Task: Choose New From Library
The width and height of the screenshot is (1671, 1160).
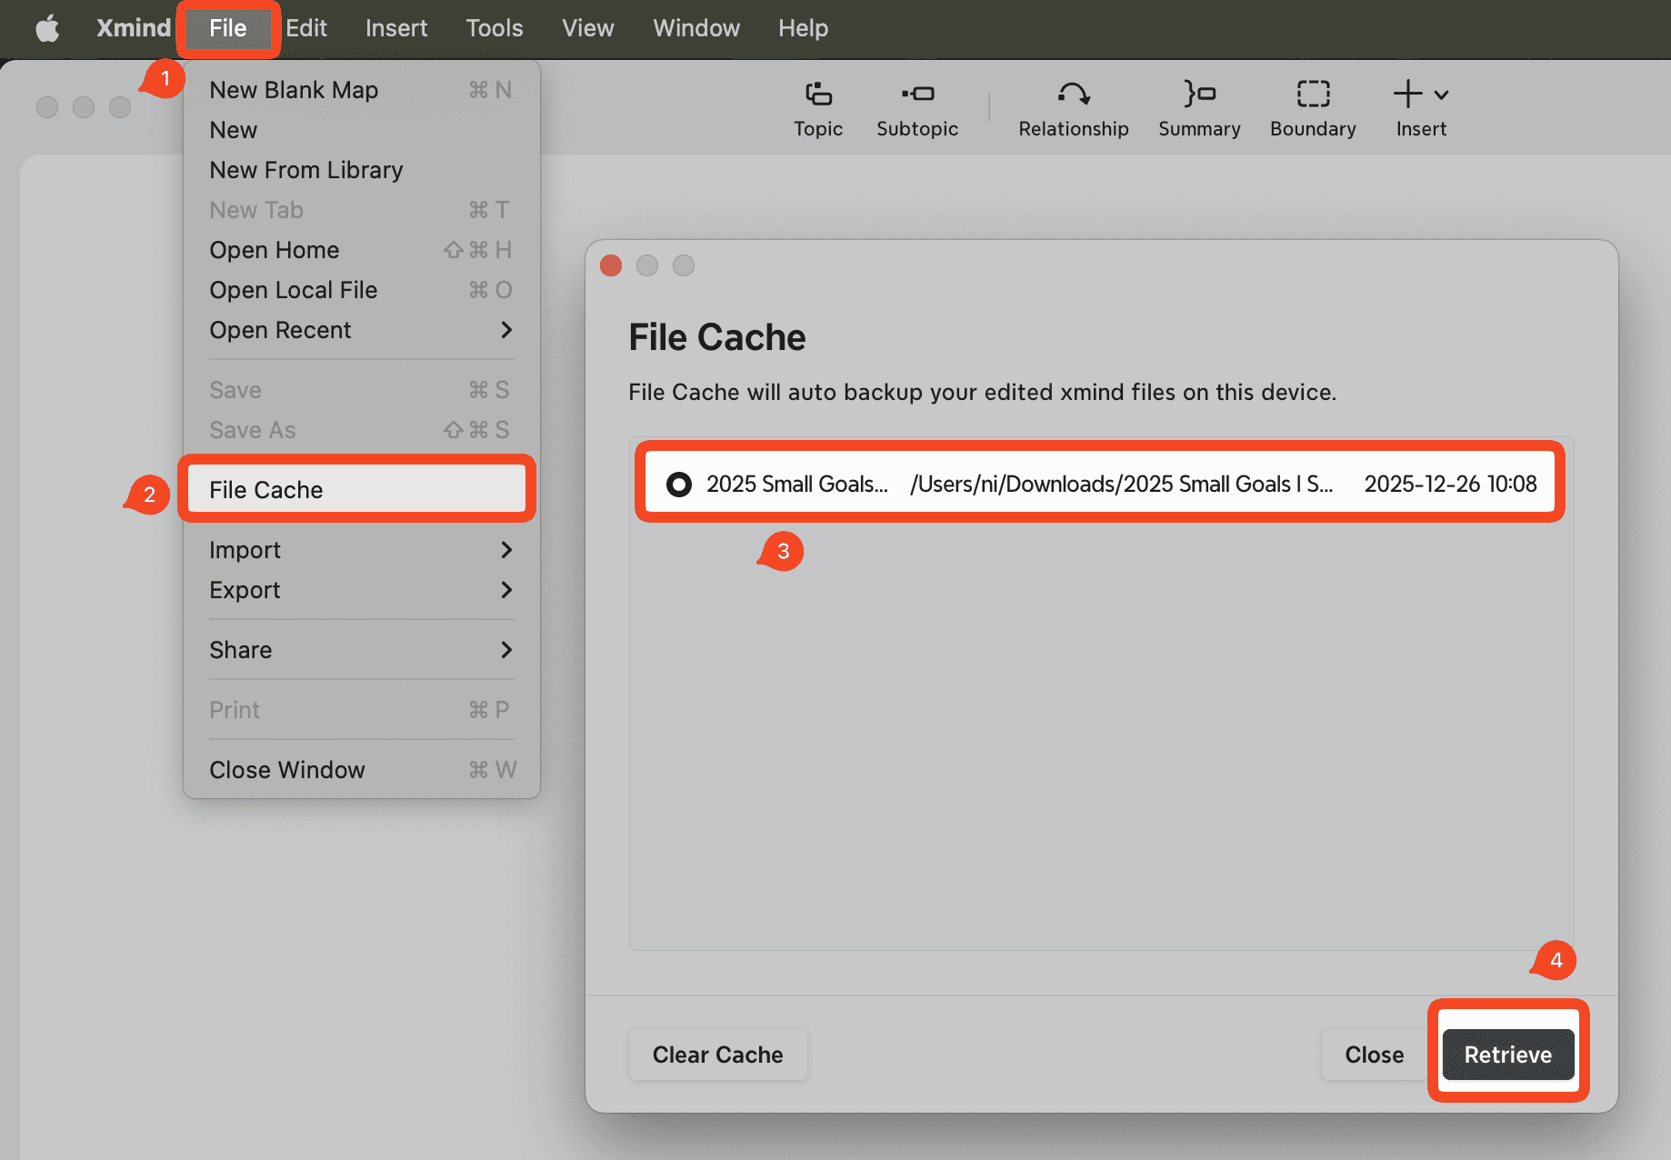Action: click(x=361, y=170)
